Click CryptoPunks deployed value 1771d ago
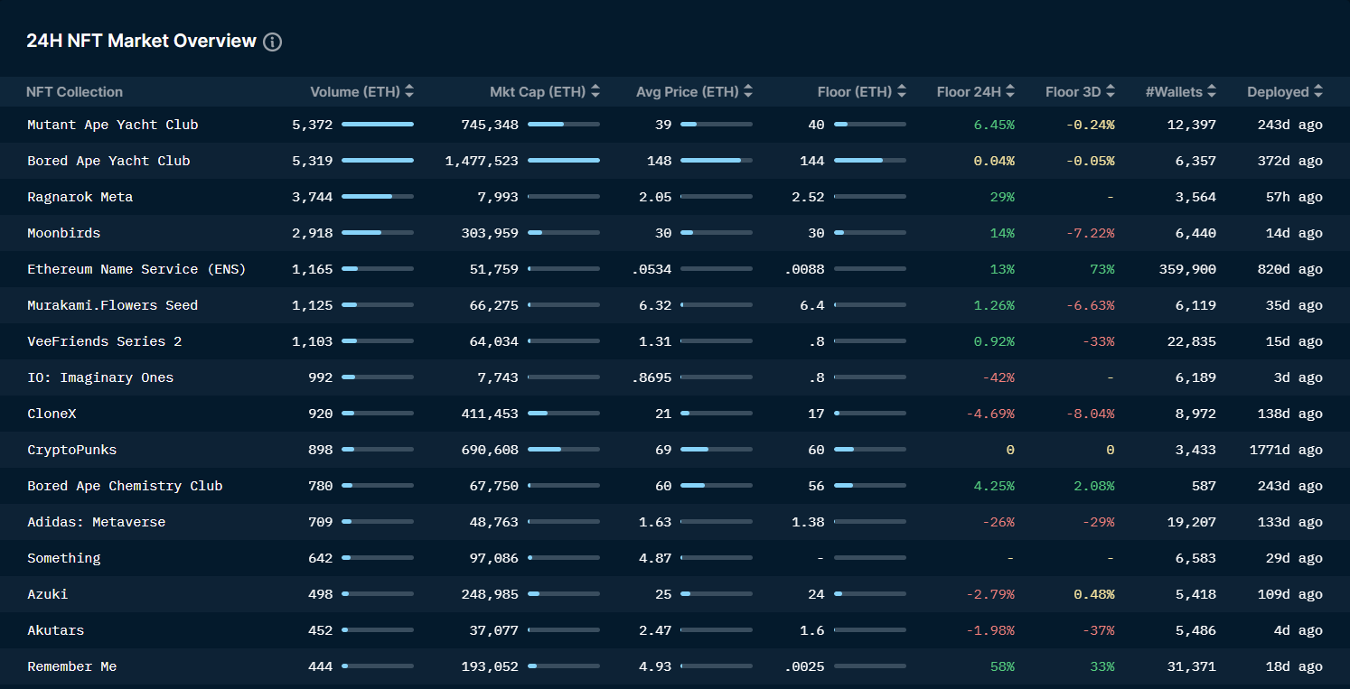Image resolution: width=1350 pixels, height=689 pixels. (x=1286, y=450)
